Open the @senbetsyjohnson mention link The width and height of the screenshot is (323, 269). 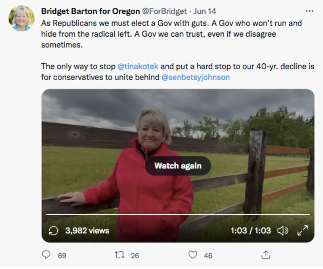196,77
